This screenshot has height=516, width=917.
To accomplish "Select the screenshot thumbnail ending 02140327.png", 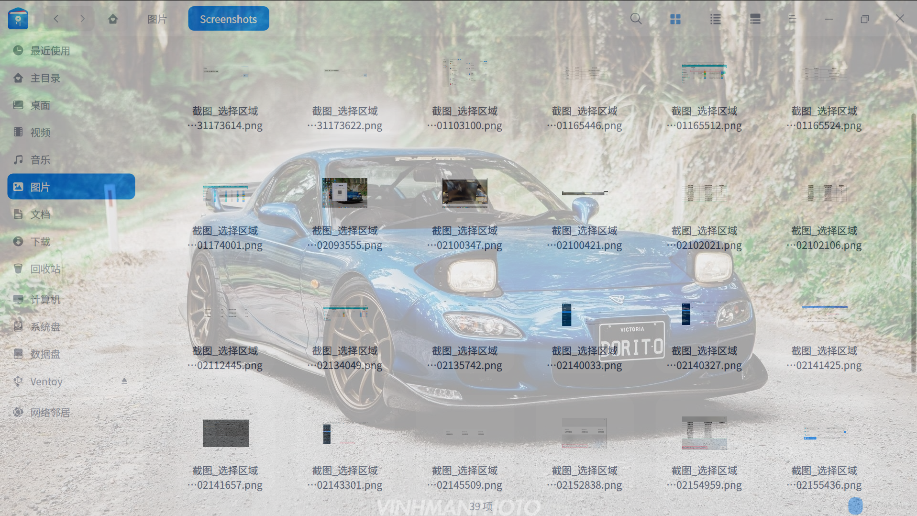I will point(704,314).
